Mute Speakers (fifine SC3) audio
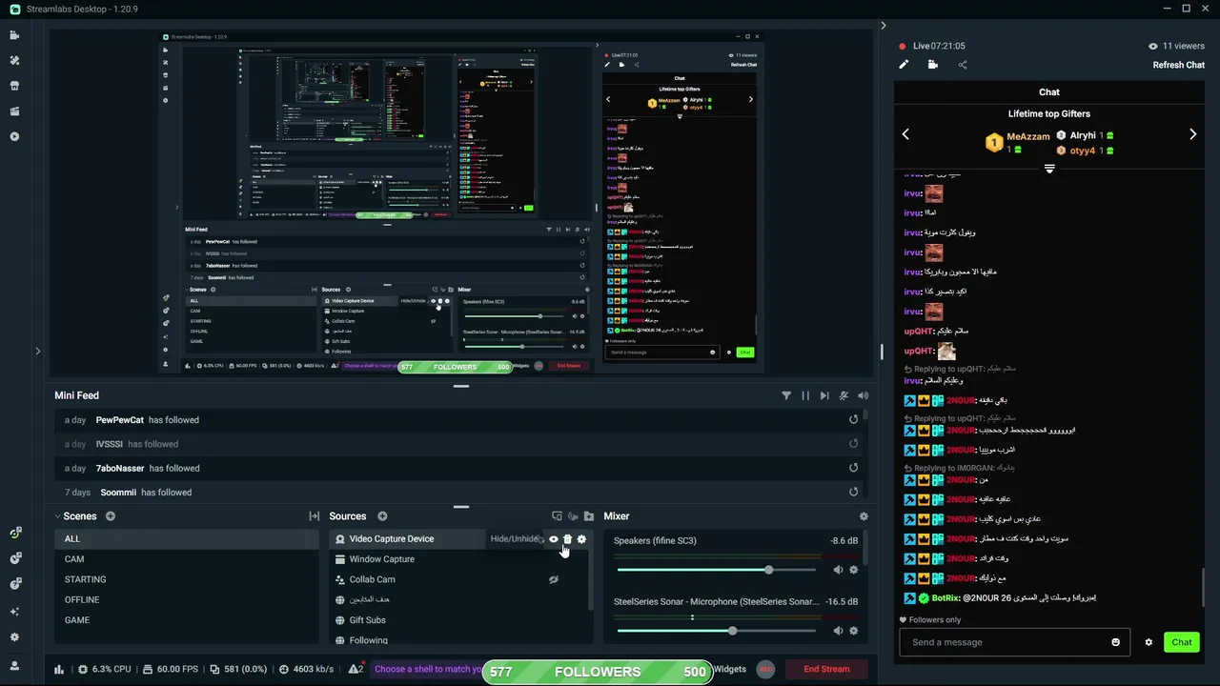 point(838,570)
